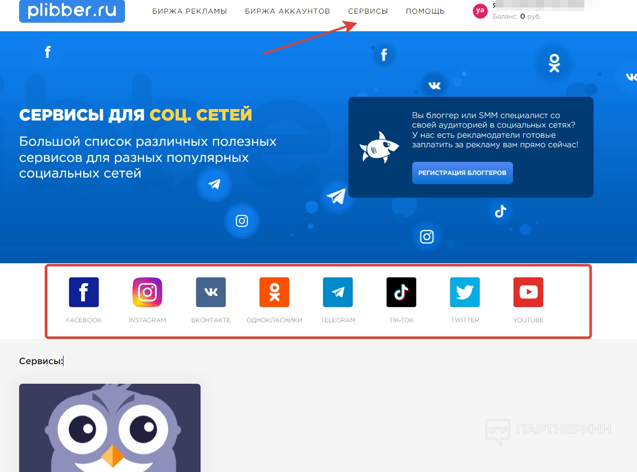Click the FACEBOOK label text
Screen dimensions: 637x472
(x=84, y=320)
